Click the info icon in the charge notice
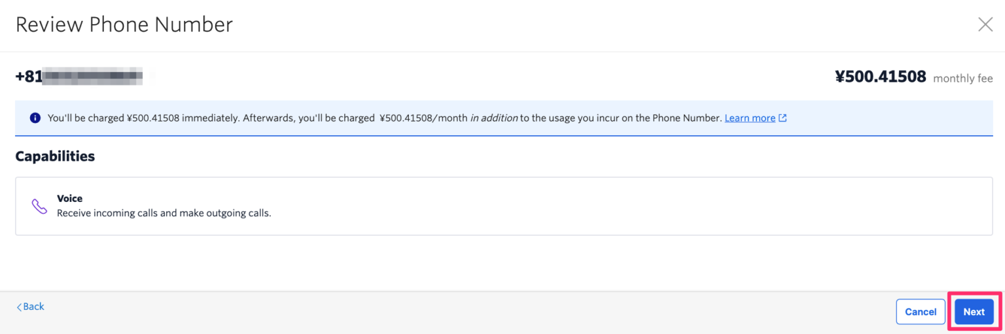Screen dimensions: 1005x334 coord(35,118)
